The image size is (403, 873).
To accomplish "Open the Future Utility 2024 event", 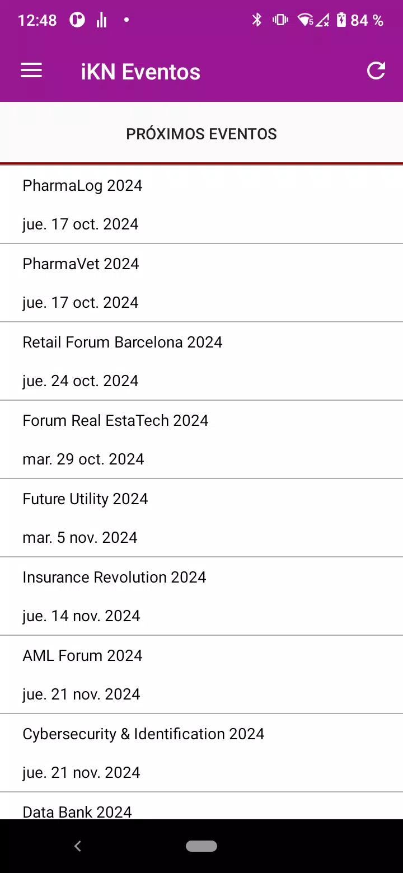I will click(201, 518).
